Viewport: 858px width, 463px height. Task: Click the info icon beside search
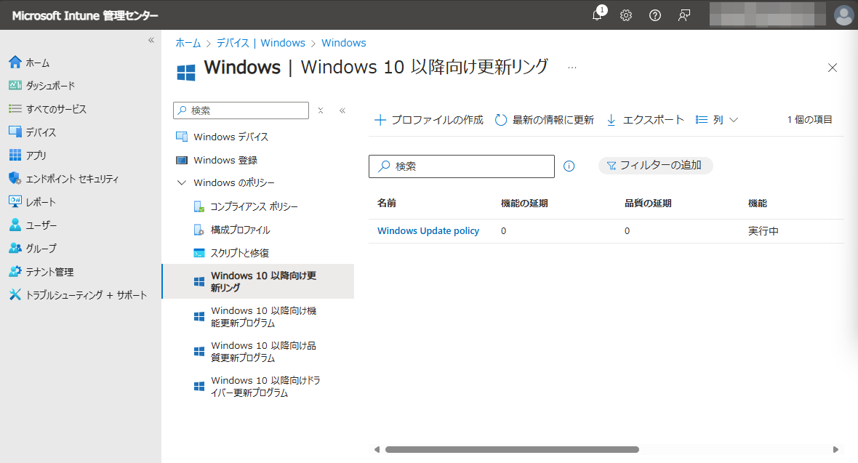point(569,166)
